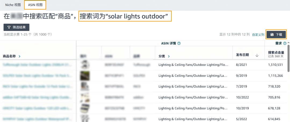Screen dimensions: 290x122
Task: Click the first product name link
Action: click(x=37, y=64)
